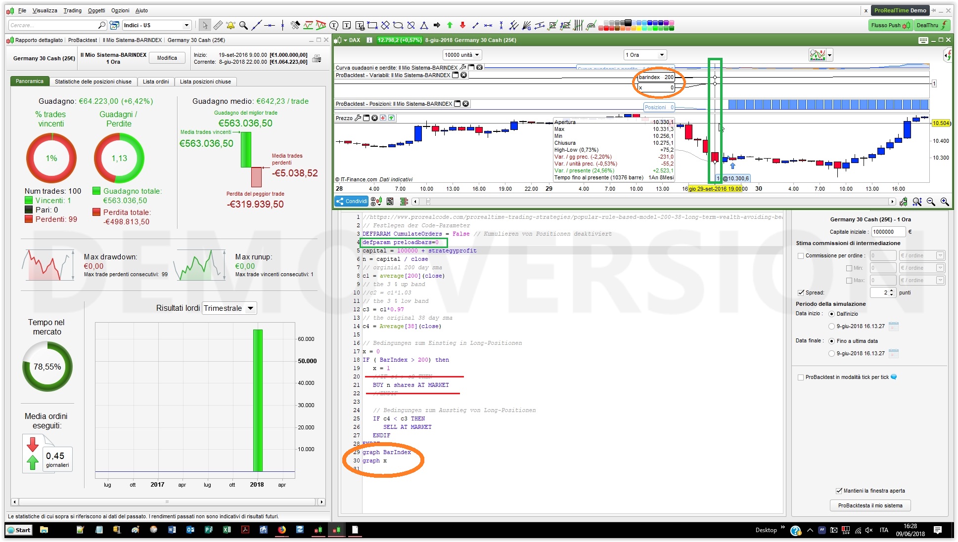Click the zoom in icon below chart

pos(945,202)
